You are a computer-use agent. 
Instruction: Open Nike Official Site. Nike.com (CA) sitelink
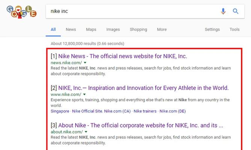coord(101,111)
